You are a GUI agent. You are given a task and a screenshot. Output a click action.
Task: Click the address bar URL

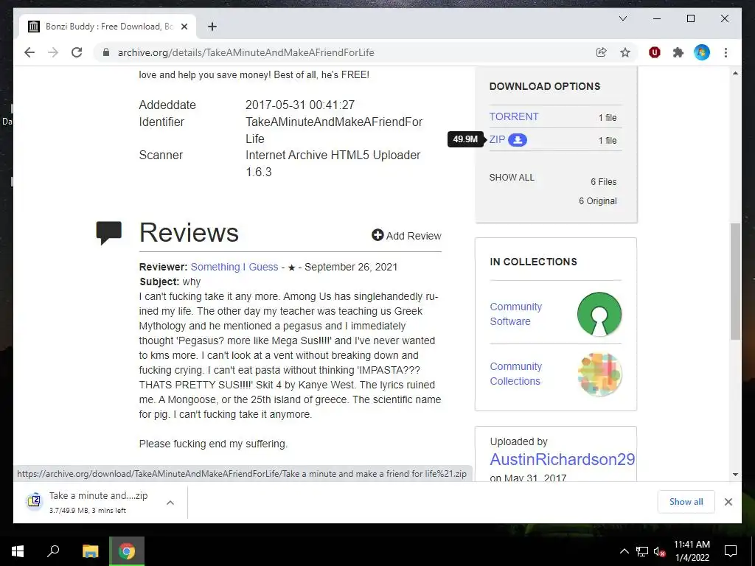pyautogui.click(x=246, y=52)
